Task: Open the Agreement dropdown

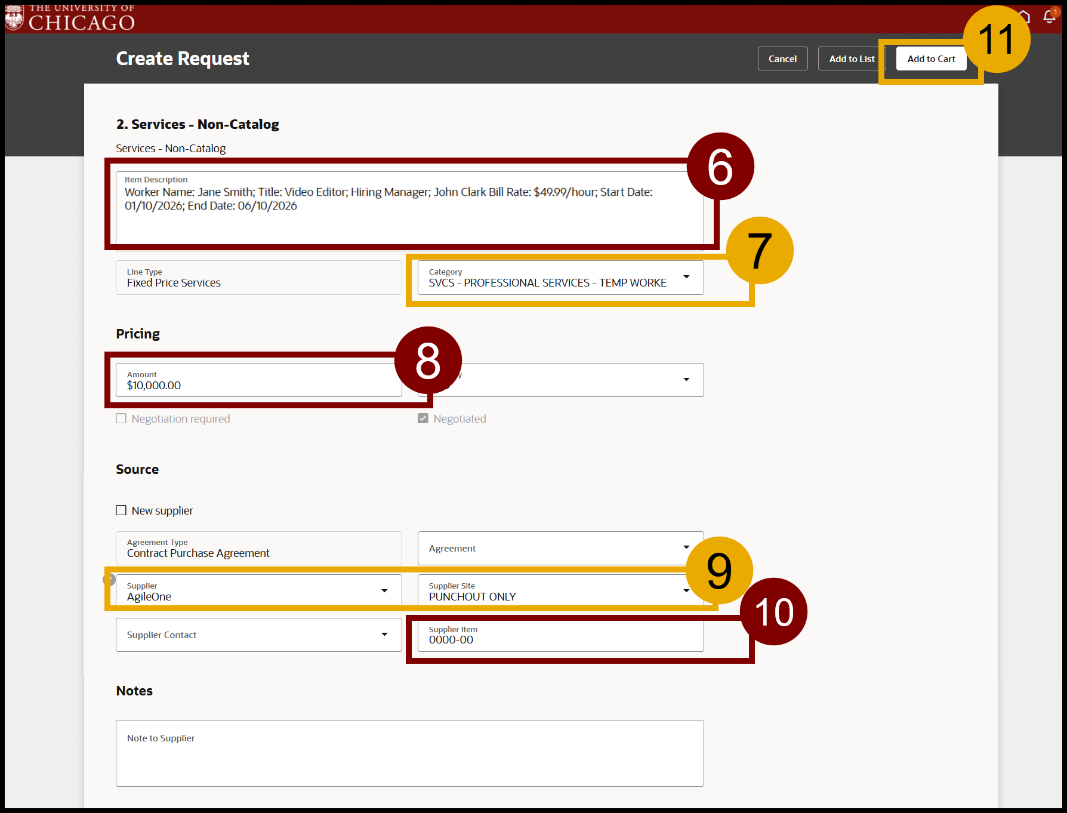Action: click(x=685, y=547)
